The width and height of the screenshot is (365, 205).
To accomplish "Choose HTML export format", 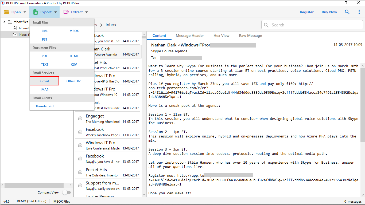I will click(x=74, y=56).
